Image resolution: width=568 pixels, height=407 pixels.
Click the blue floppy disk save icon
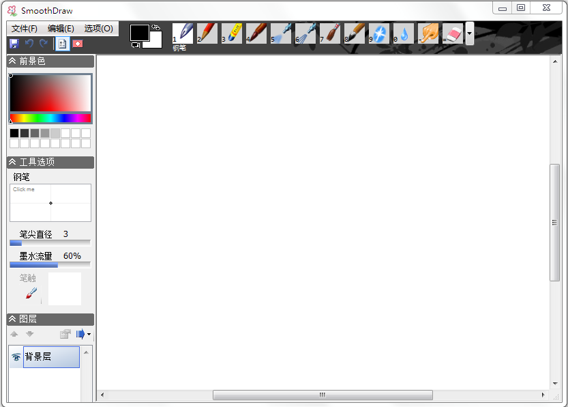coord(14,44)
